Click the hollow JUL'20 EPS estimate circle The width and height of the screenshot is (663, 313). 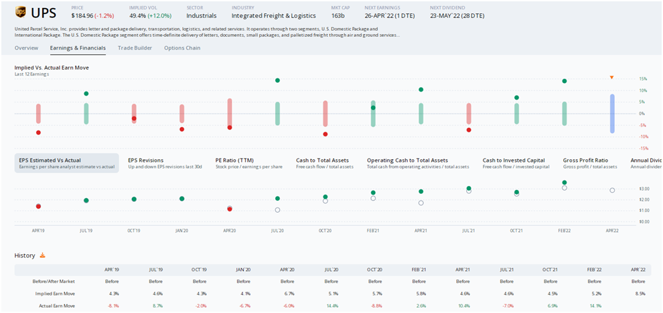coord(277,209)
